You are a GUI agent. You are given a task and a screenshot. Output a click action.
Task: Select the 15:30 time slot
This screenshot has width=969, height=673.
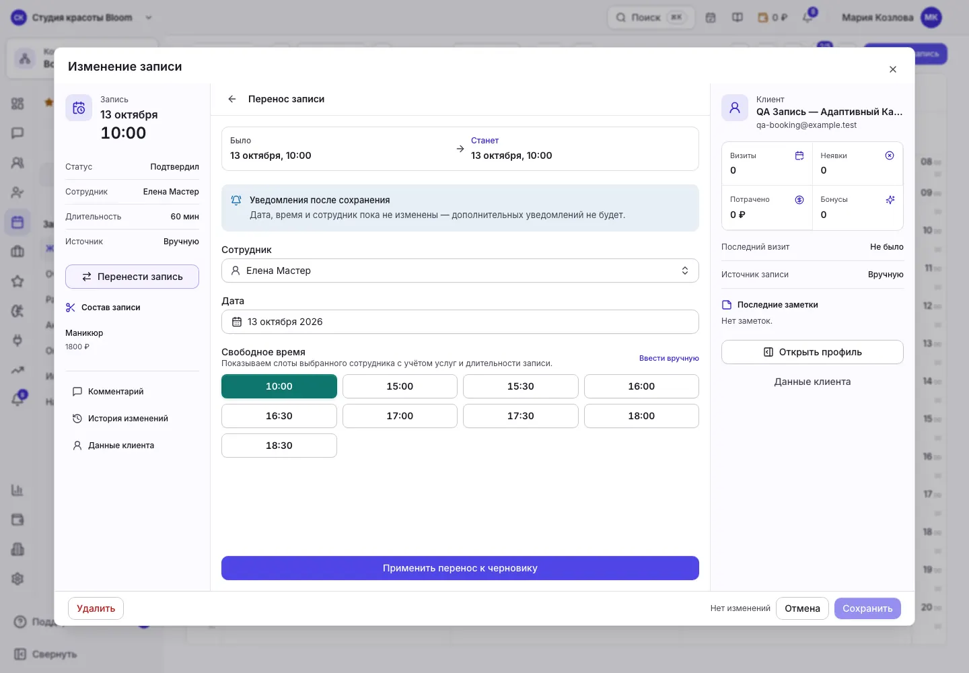(521, 386)
